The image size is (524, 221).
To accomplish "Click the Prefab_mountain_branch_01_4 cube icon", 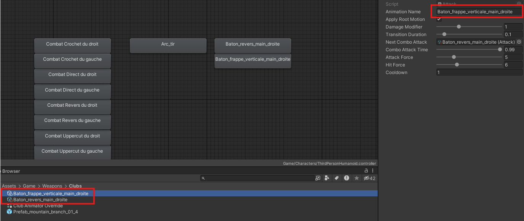I will [x=10, y=212].
